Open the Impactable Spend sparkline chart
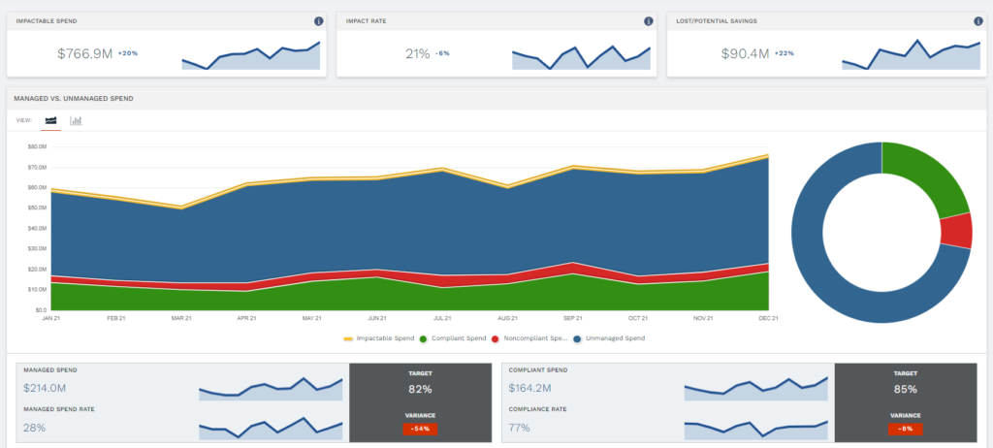The image size is (993, 448). tap(250, 55)
